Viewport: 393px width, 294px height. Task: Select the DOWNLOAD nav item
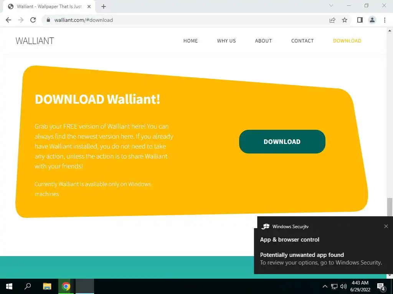(x=347, y=41)
